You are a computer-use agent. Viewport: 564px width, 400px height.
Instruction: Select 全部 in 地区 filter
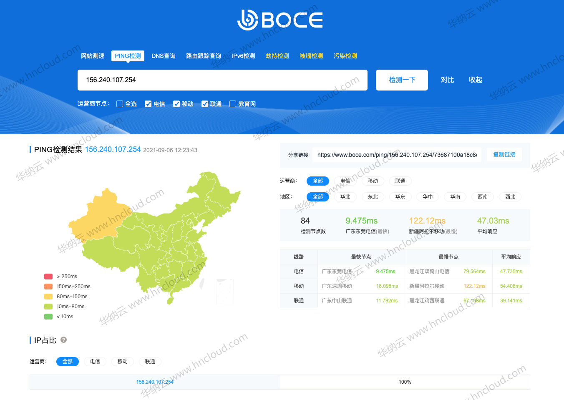click(318, 197)
